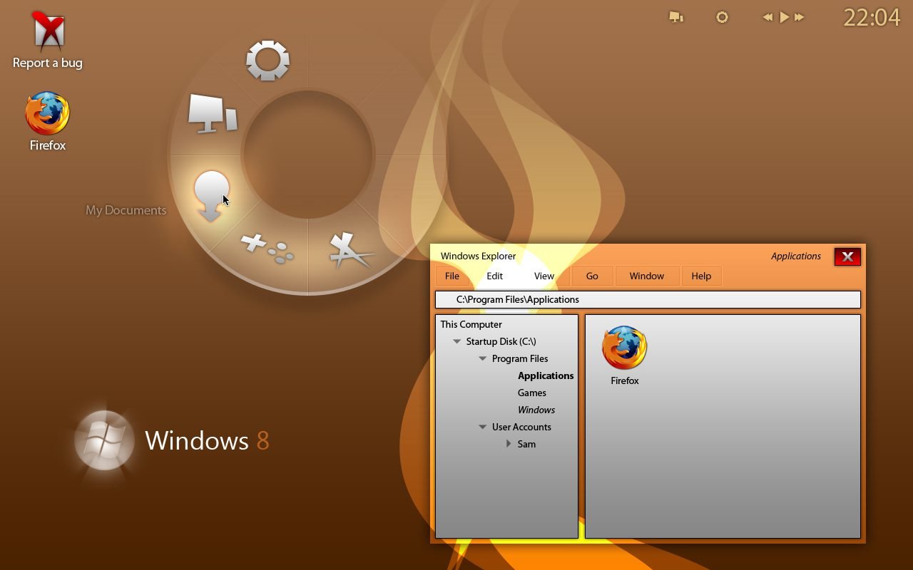913x570 pixels.
Task: Open the File menu in Windows Explorer
Action: pyautogui.click(x=452, y=276)
